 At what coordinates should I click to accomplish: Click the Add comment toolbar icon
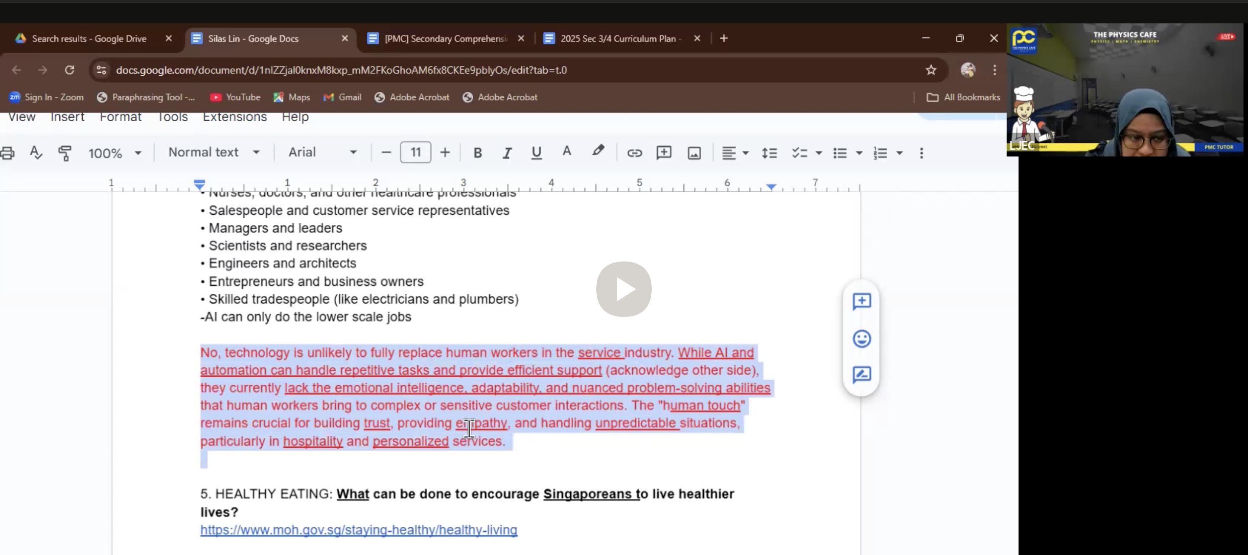(x=664, y=152)
